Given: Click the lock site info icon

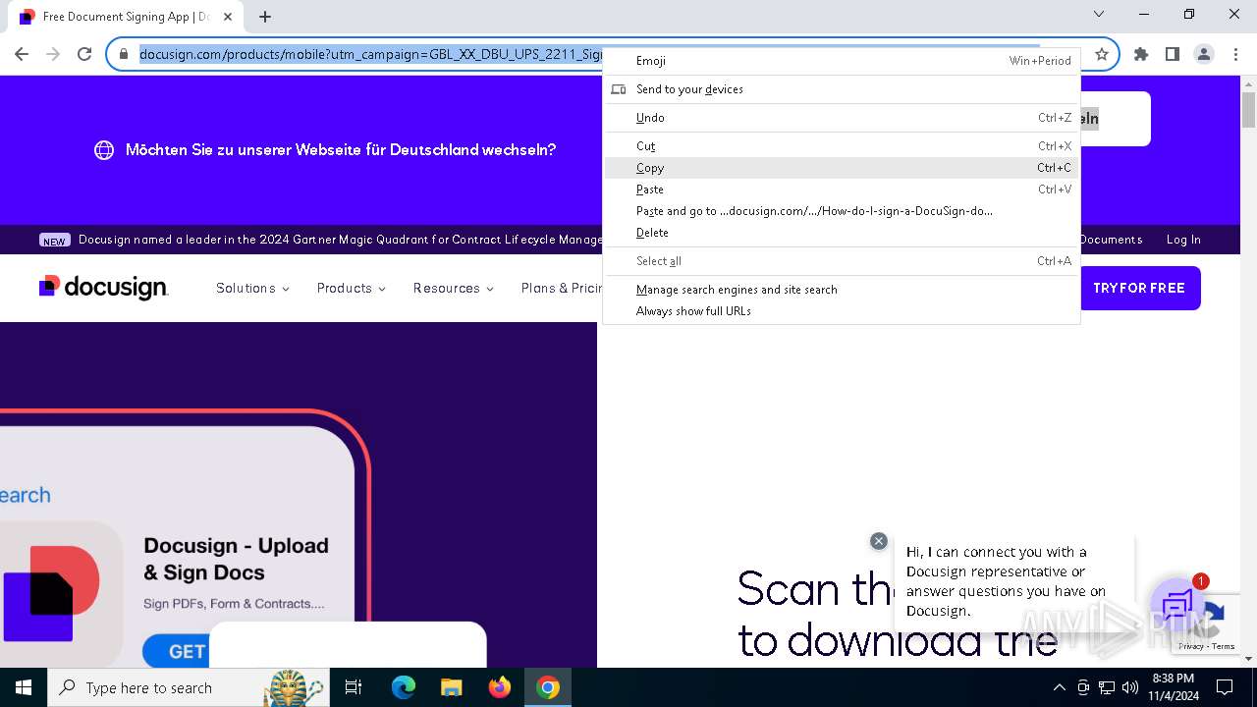Looking at the screenshot, I should [x=124, y=54].
